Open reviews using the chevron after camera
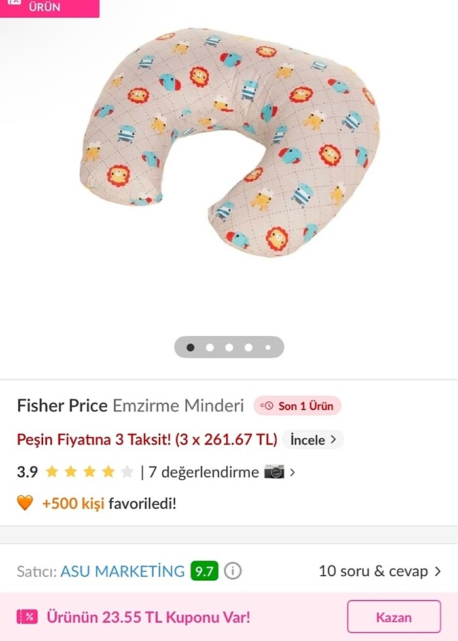The width and height of the screenshot is (458, 641). [292, 472]
